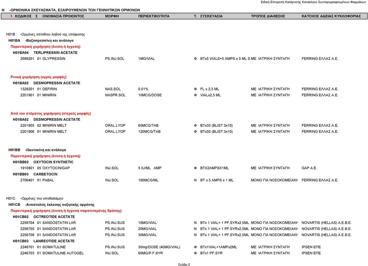Click the ΚΑΤΟΧΟΣ ΑΔΕΙΑΣ ΚΥΚΛΟΦΟΡΙΑΣ header
The height and width of the screenshot is (266, 368).
click(x=331, y=16)
